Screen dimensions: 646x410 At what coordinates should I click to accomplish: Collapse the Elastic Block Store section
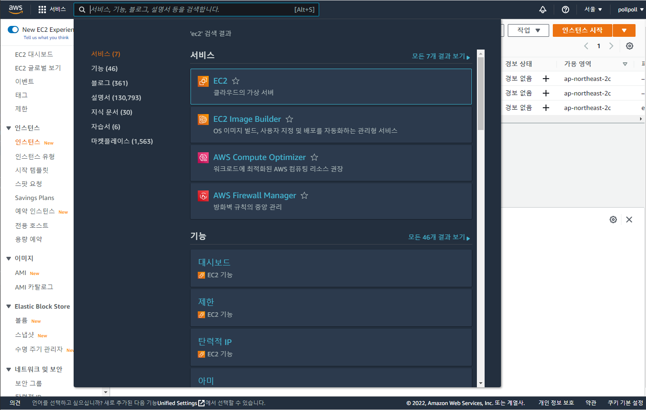(9, 307)
